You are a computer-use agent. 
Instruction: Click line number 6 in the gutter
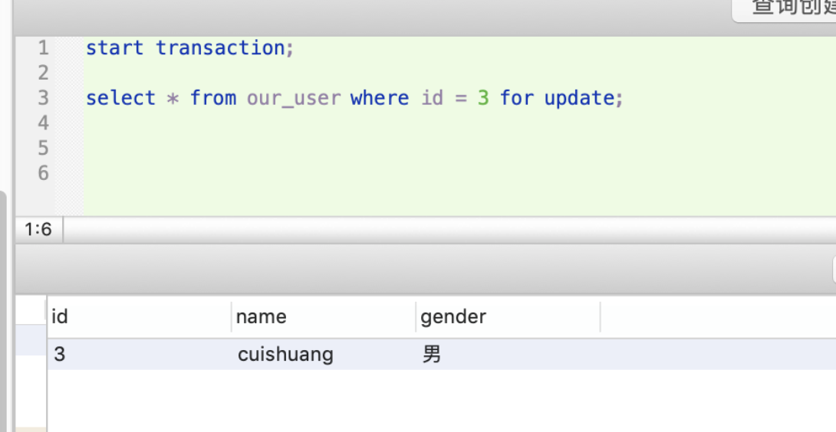pos(43,173)
